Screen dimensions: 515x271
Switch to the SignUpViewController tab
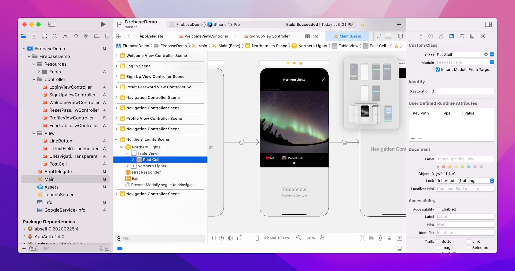269,36
